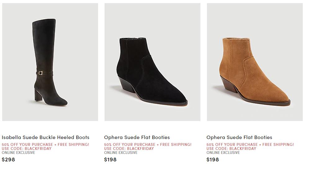Click the $198 price under the brown booties
The image size is (309, 171).
pyautogui.click(x=213, y=160)
